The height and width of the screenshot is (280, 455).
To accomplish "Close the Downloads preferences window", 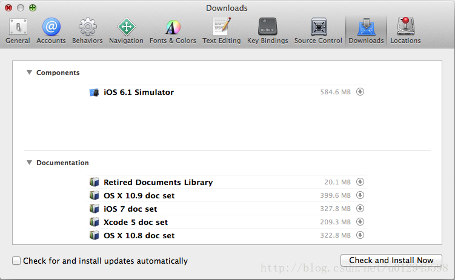I will [x=8, y=8].
